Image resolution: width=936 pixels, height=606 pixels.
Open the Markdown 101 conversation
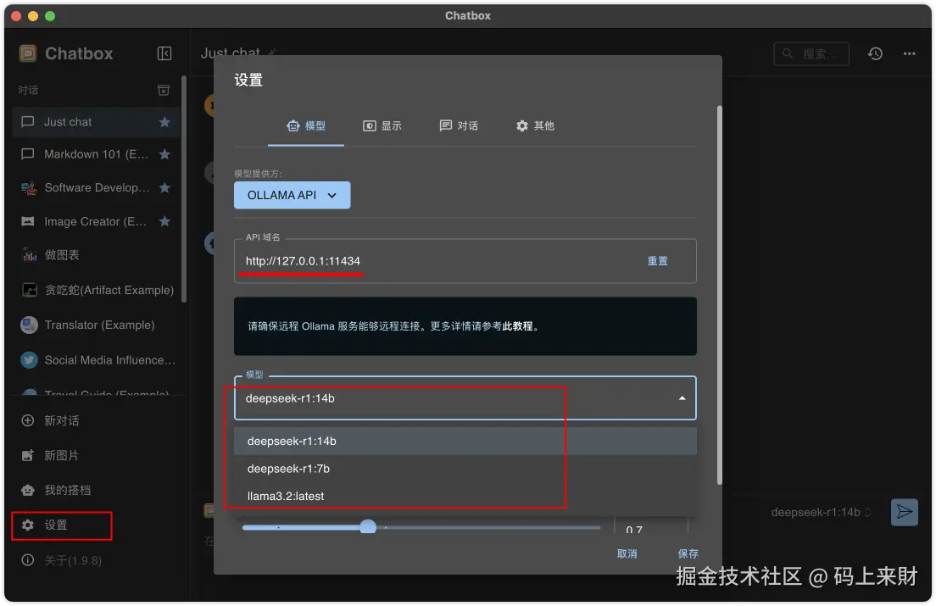pos(96,154)
